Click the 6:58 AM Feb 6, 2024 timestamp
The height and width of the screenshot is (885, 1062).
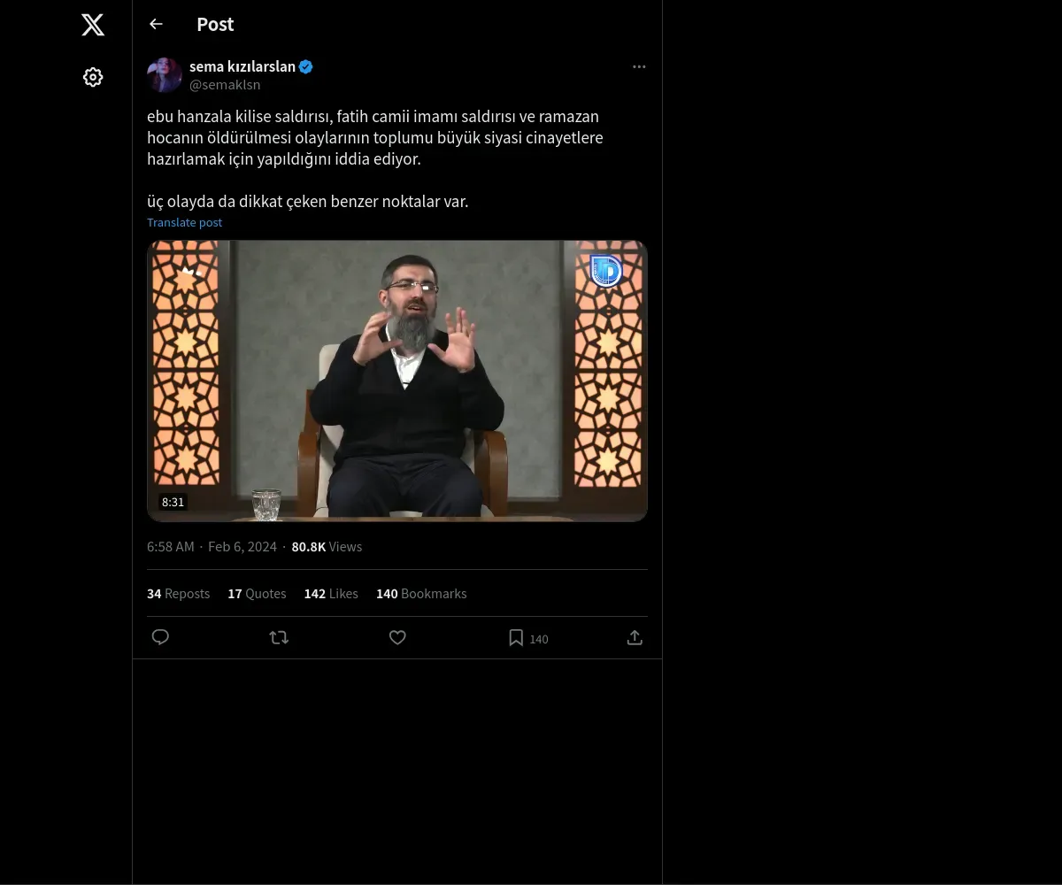pyautogui.click(x=212, y=547)
